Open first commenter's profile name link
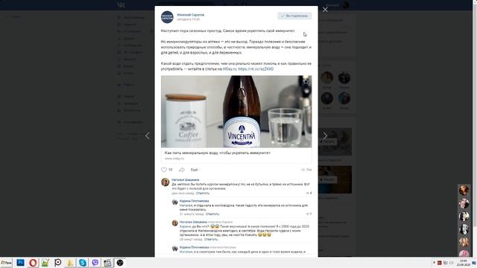The image size is (477, 268). click(x=186, y=180)
